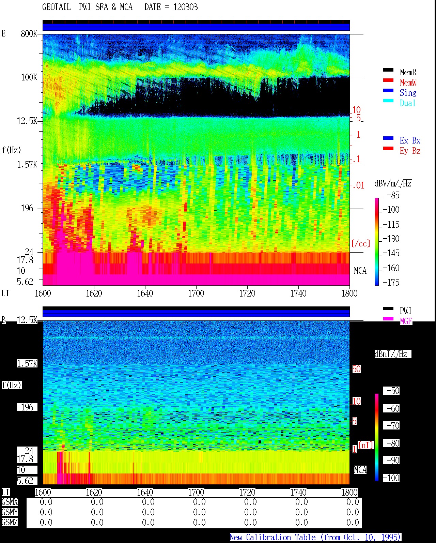Click the GSMZ value under 1800
436x543 pixels.
pyautogui.click(x=353, y=522)
